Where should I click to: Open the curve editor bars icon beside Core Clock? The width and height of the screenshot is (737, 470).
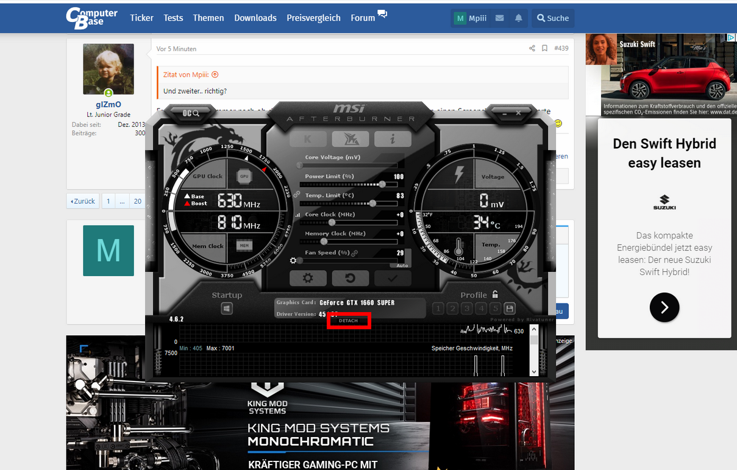click(297, 215)
